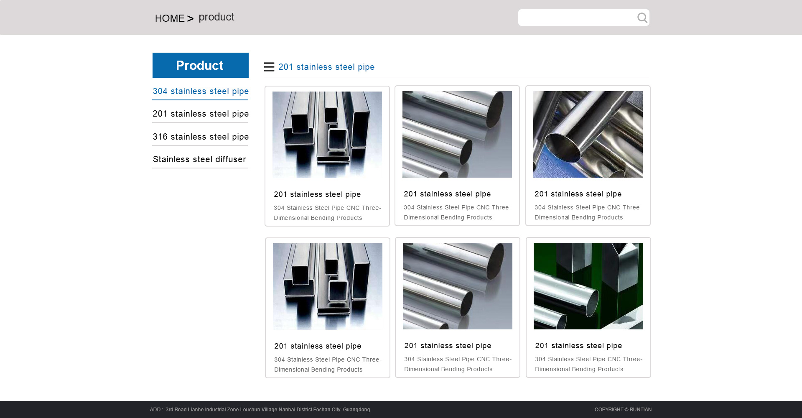The image size is (802, 418).
Task: View the bottom-middle round pipe product image
Action: pos(457,286)
